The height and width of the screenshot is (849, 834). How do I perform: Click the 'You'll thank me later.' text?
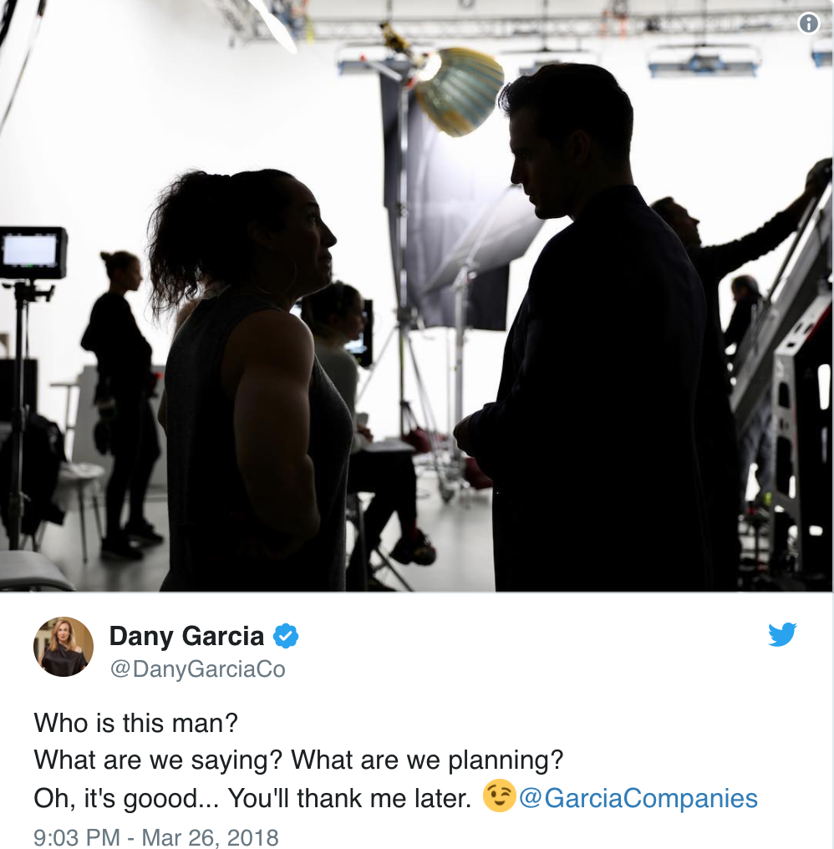(x=349, y=798)
